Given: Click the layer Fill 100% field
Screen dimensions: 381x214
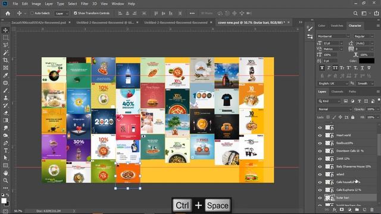Looking at the screenshot, I should (x=370, y=117).
